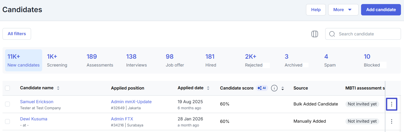The image size is (404, 132).
Task: Go to the Rejected candidates tab
Action: click(254, 60)
